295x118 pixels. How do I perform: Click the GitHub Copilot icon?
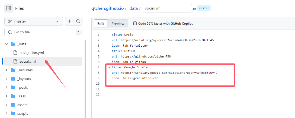coord(135,24)
